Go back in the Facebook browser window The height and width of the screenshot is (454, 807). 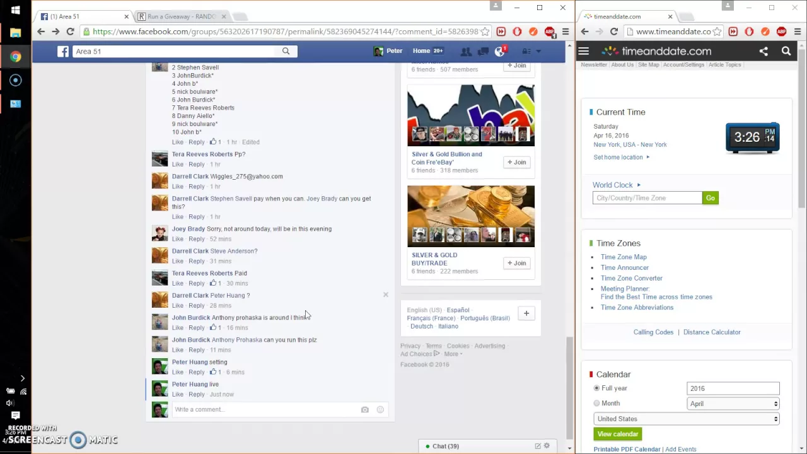click(x=41, y=32)
